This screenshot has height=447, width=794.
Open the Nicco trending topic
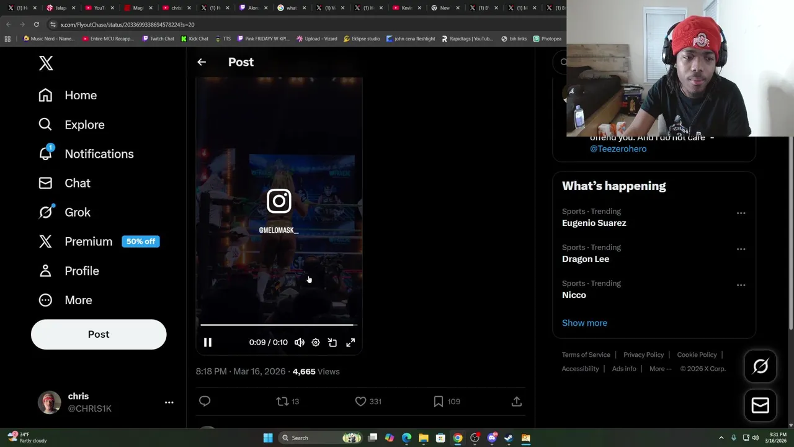(x=574, y=295)
